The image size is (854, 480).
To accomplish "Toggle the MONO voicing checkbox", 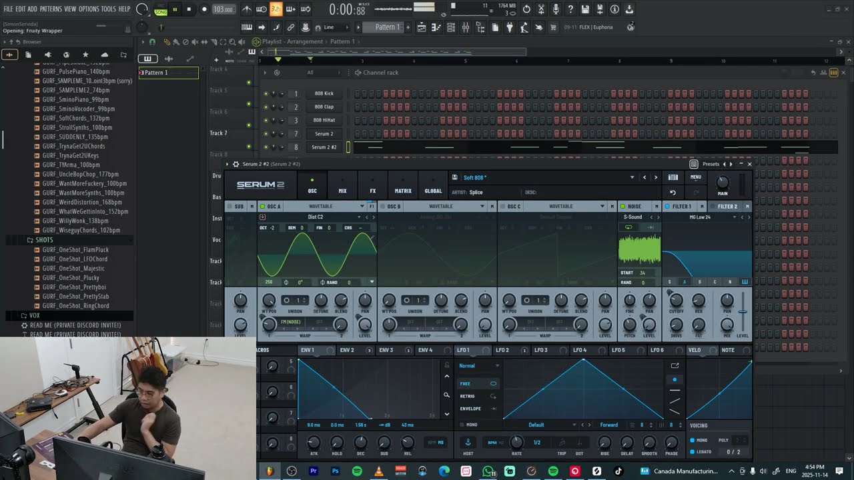I will tap(692, 440).
